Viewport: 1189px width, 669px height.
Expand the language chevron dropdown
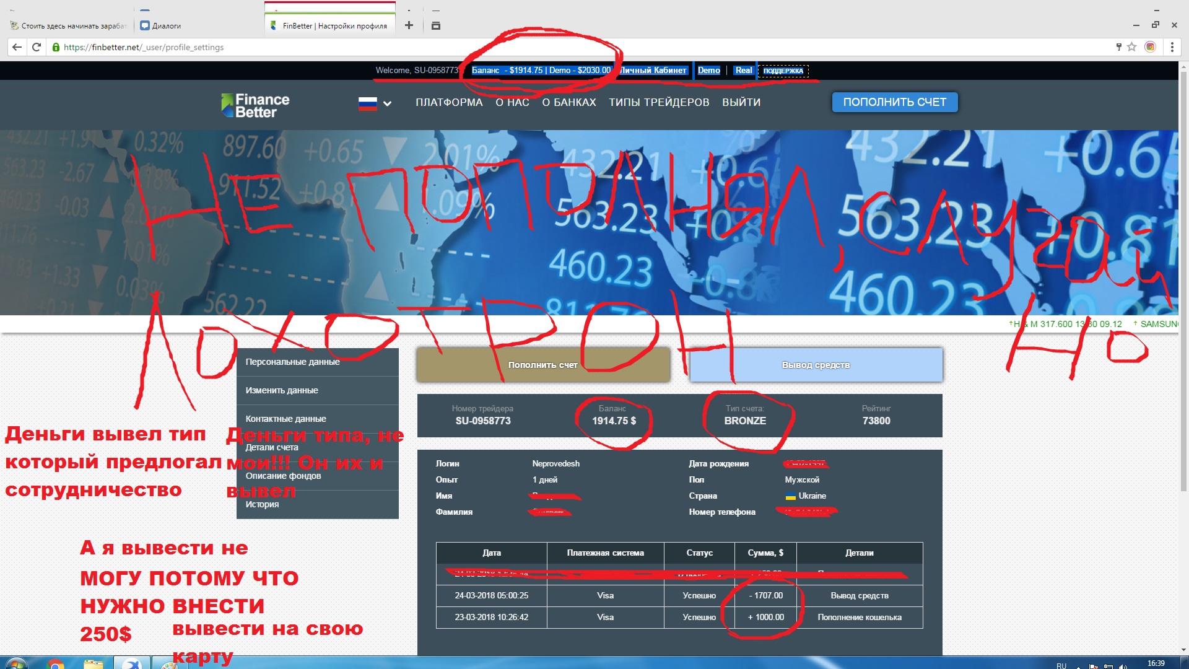tap(387, 103)
